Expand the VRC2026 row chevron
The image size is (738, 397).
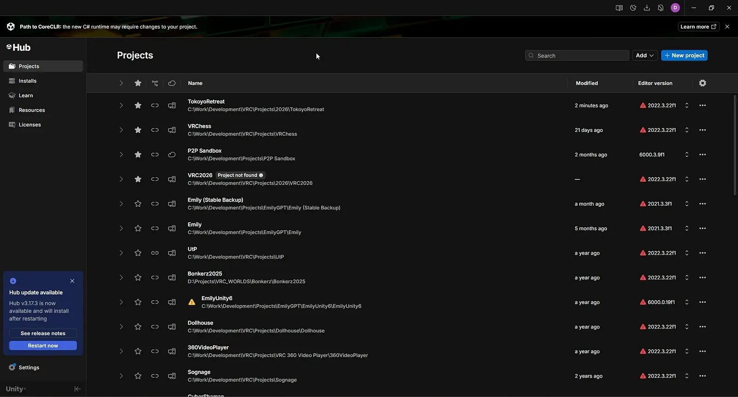click(121, 179)
